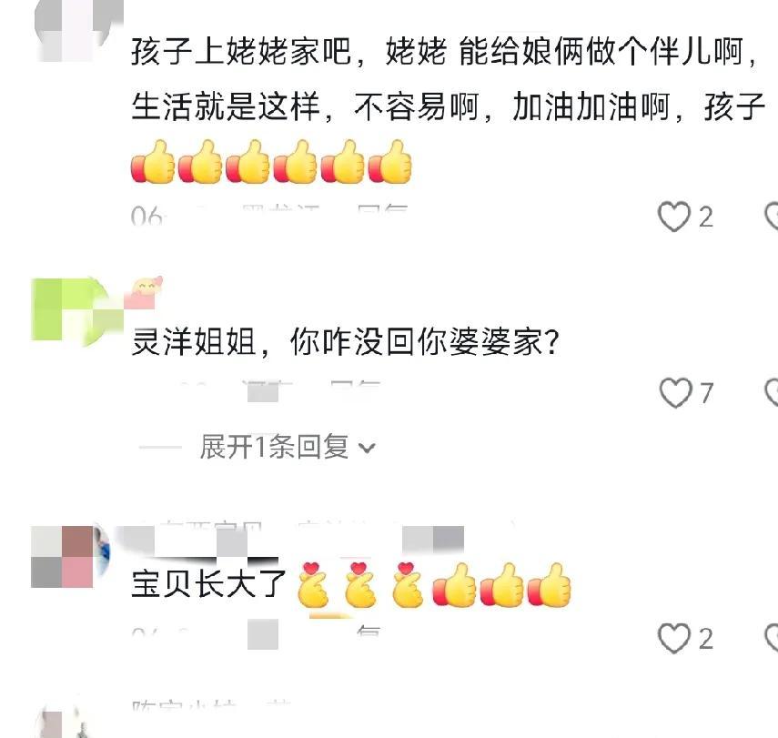
Task: Like the 宝贝长大了 comment
Action: (674, 638)
